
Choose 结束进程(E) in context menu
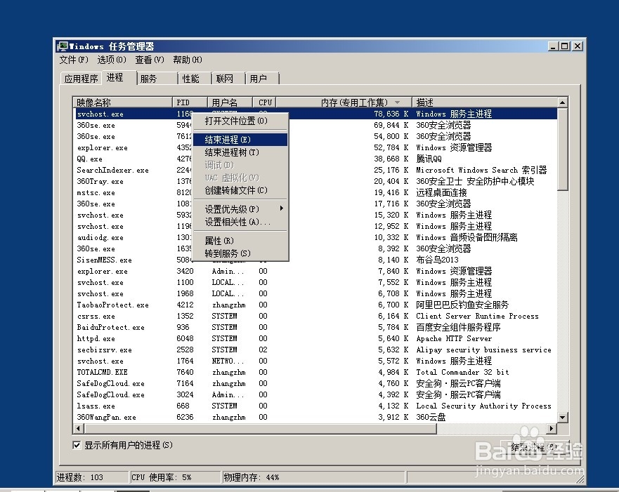(x=240, y=140)
